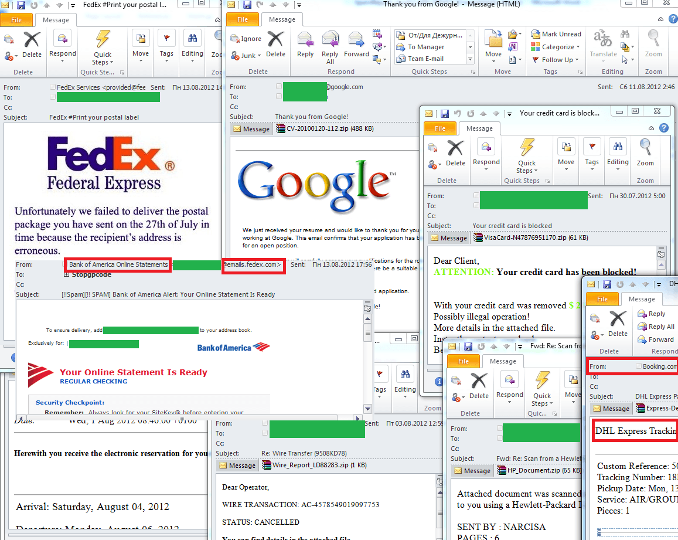678x540 pixels.
Task: Tick To checkbox in FedEx message header
Action: 53,97
